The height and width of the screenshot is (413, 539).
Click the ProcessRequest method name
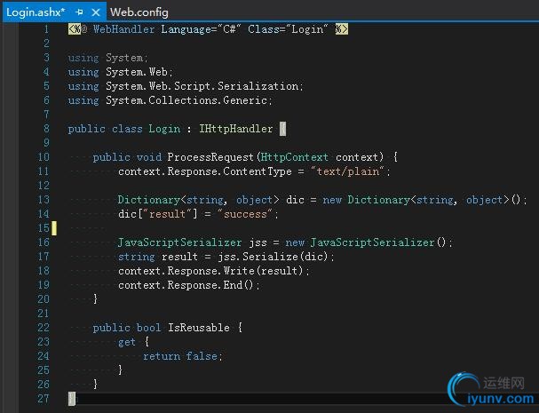pos(210,157)
